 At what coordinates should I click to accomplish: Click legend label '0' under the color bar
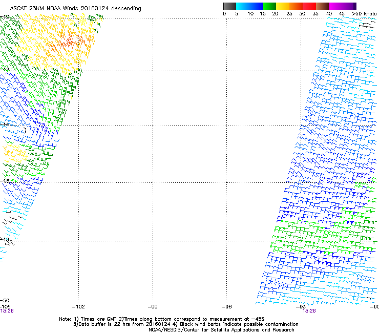[224, 14]
